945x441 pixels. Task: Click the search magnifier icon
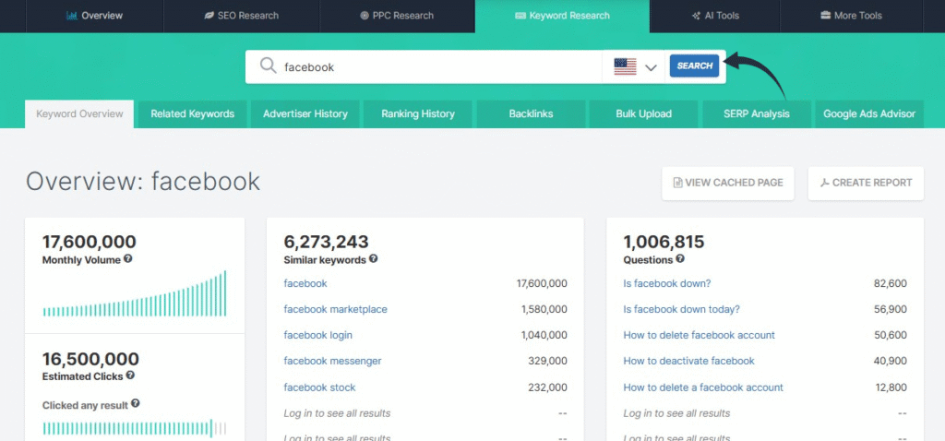pos(269,66)
